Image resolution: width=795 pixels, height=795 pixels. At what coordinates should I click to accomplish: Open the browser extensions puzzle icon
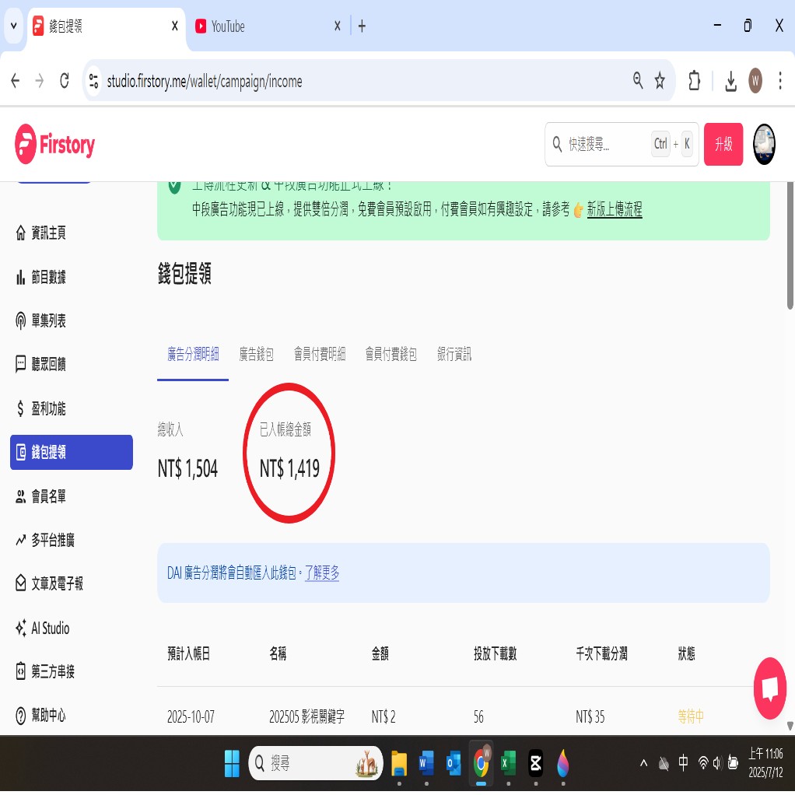(694, 81)
